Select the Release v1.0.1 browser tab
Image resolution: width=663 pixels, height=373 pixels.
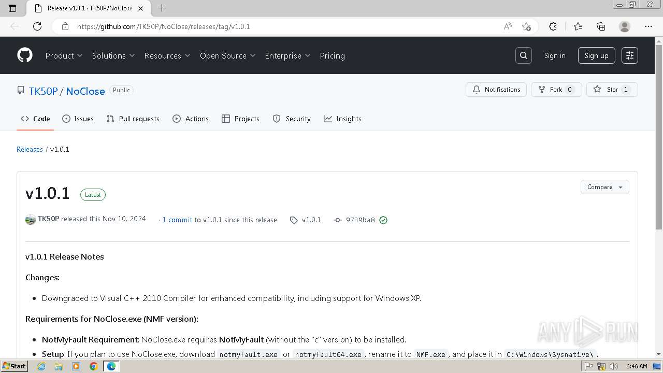pos(88,8)
